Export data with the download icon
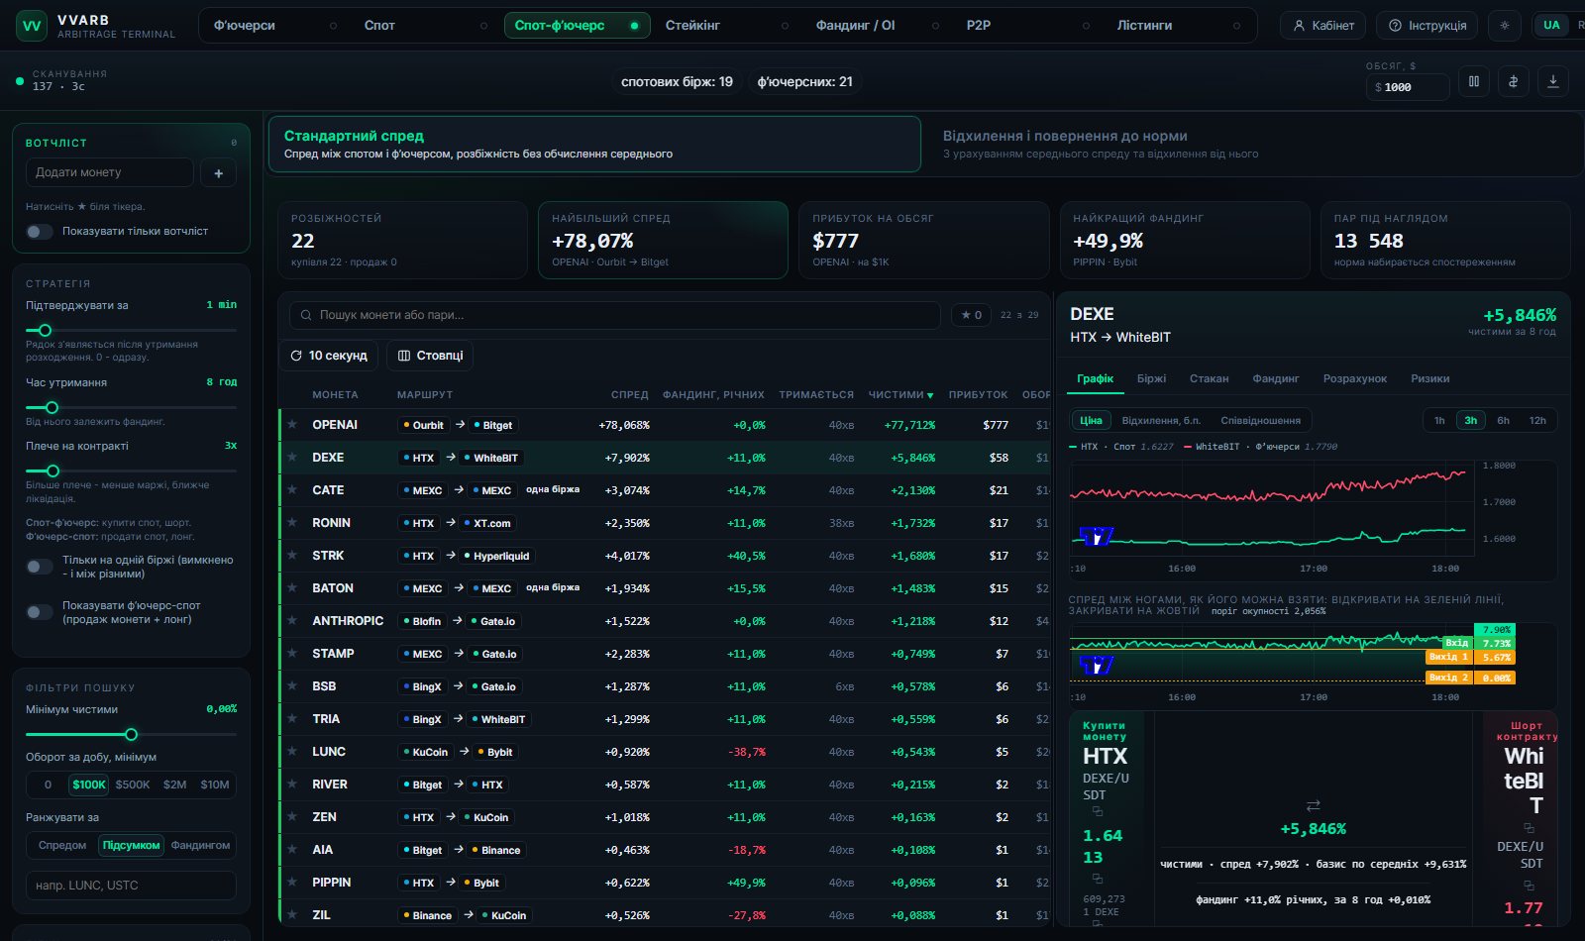This screenshot has height=941, width=1585. [1553, 82]
